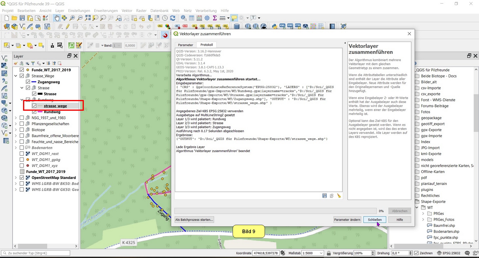Viewport: 479px width, 258px height.
Task: Open the Verarbeitung menu
Action: click(x=206, y=10)
